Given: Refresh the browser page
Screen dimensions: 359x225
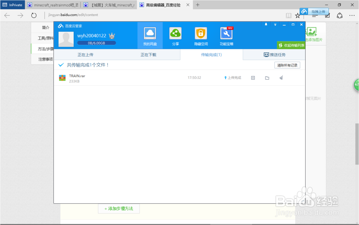Looking at the screenshot, I should pyautogui.click(x=34, y=15).
